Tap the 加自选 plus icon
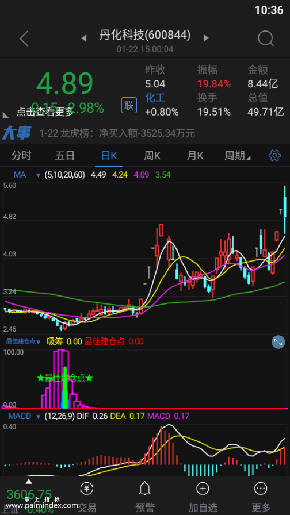Image resolution: width=290 pixels, height=515 pixels. [x=203, y=489]
